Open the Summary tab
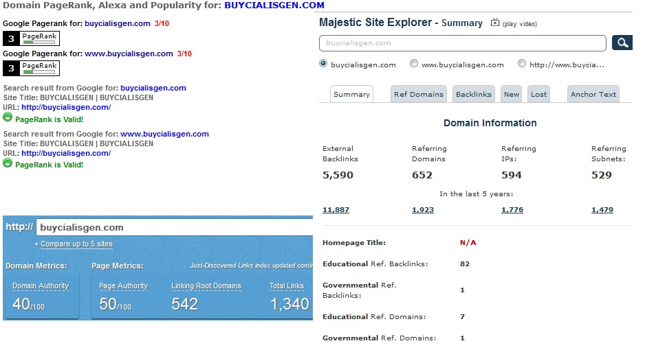The image size is (645, 350). coord(351,94)
